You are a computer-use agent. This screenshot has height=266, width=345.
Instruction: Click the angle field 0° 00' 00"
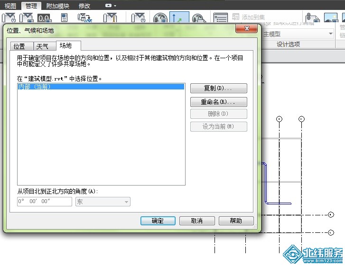pos(45,202)
